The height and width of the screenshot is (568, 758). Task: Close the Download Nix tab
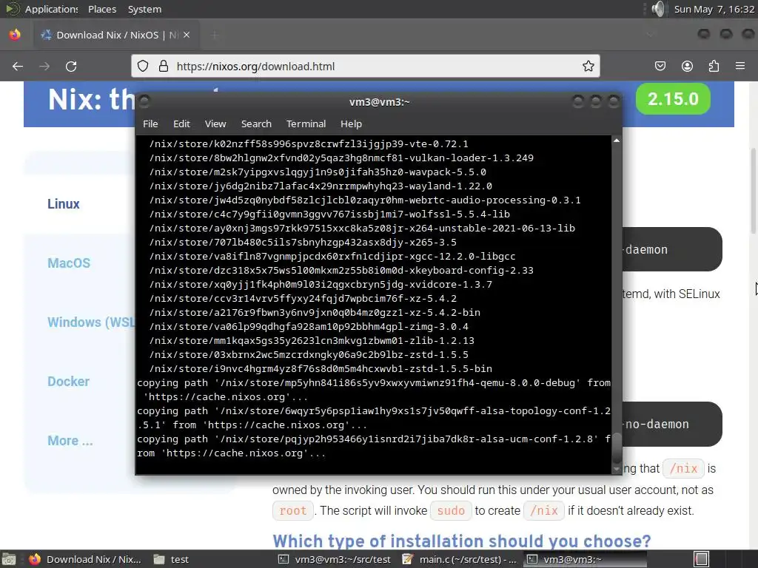tap(187, 35)
